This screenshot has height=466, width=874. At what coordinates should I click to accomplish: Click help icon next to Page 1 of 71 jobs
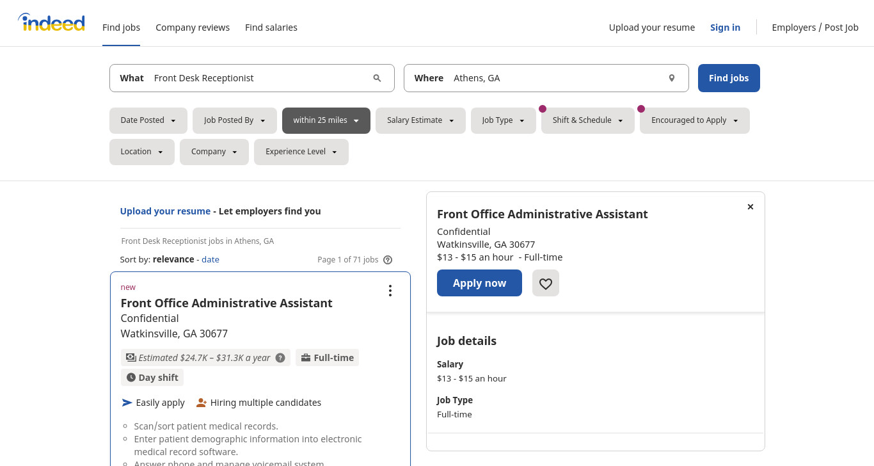tap(388, 260)
